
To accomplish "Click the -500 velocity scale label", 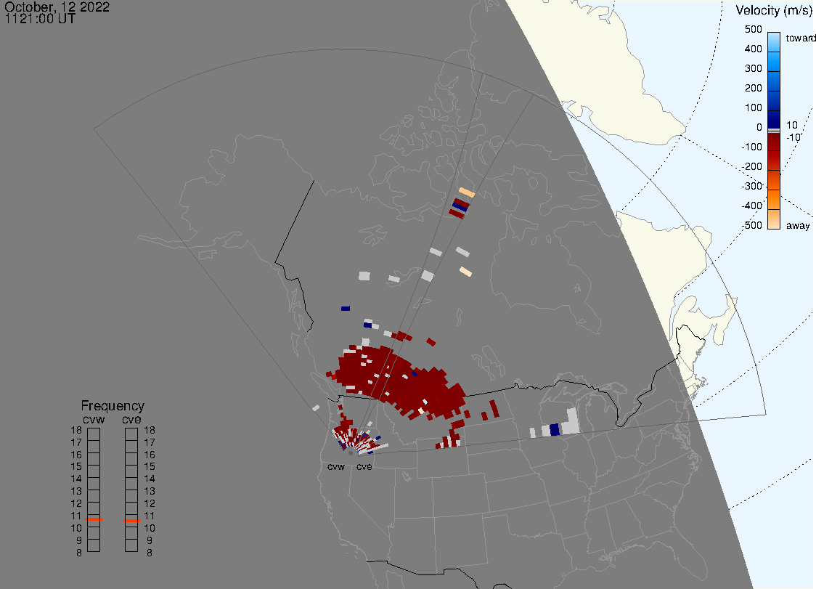I will [751, 225].
